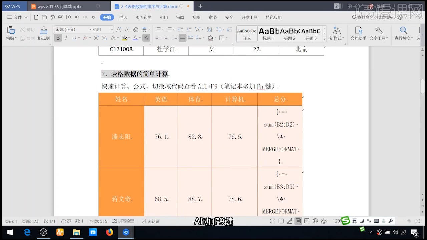Toggle eye protection mode in status bar
The image size is (427, 240).
[x=324, y=221]
